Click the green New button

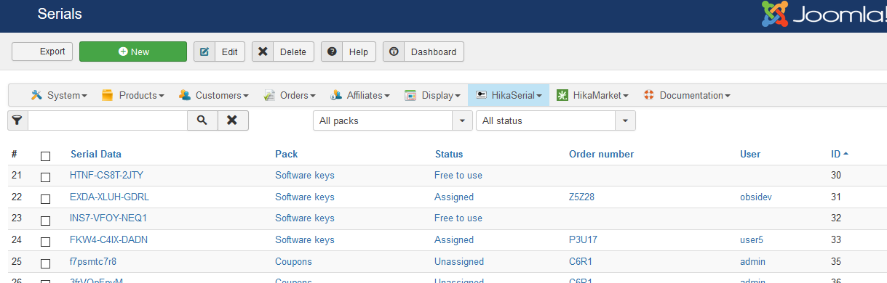point(133,52)
